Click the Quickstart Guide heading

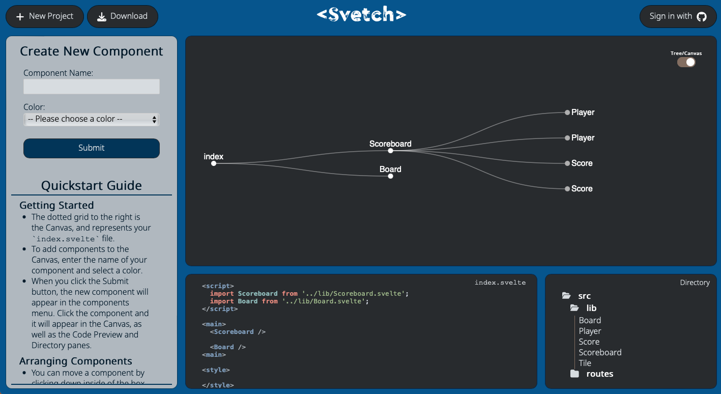click(x=92, y=185)
